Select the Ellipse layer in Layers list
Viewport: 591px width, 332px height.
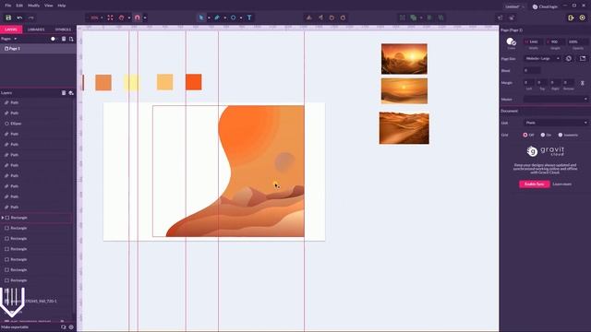click(x=36, y=124)
